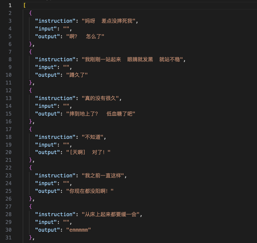This screenshot has height=243, width=257.
Task: Click the "instruction" key on line 8
Action: pos(55,59)
